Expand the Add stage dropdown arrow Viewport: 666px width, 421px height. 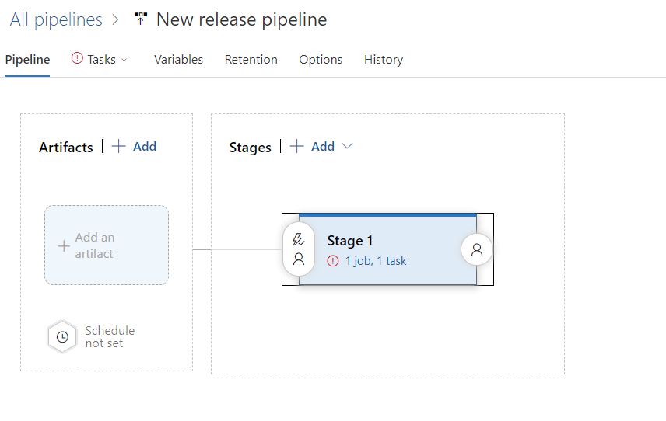pyautogui.click(x=347, y=146)
